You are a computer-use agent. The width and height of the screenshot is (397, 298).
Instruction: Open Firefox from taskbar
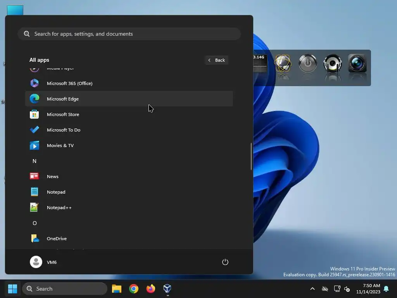click(151, 289)
